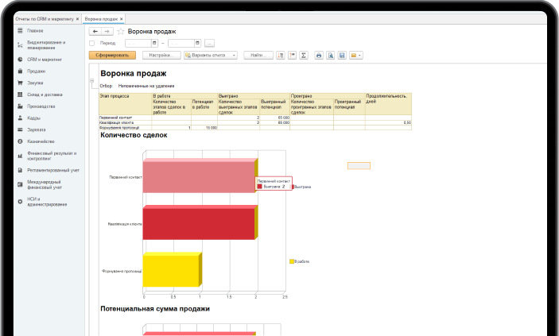Click the period start date field
The height and width of the screenshot is (336, 559).
138,43
